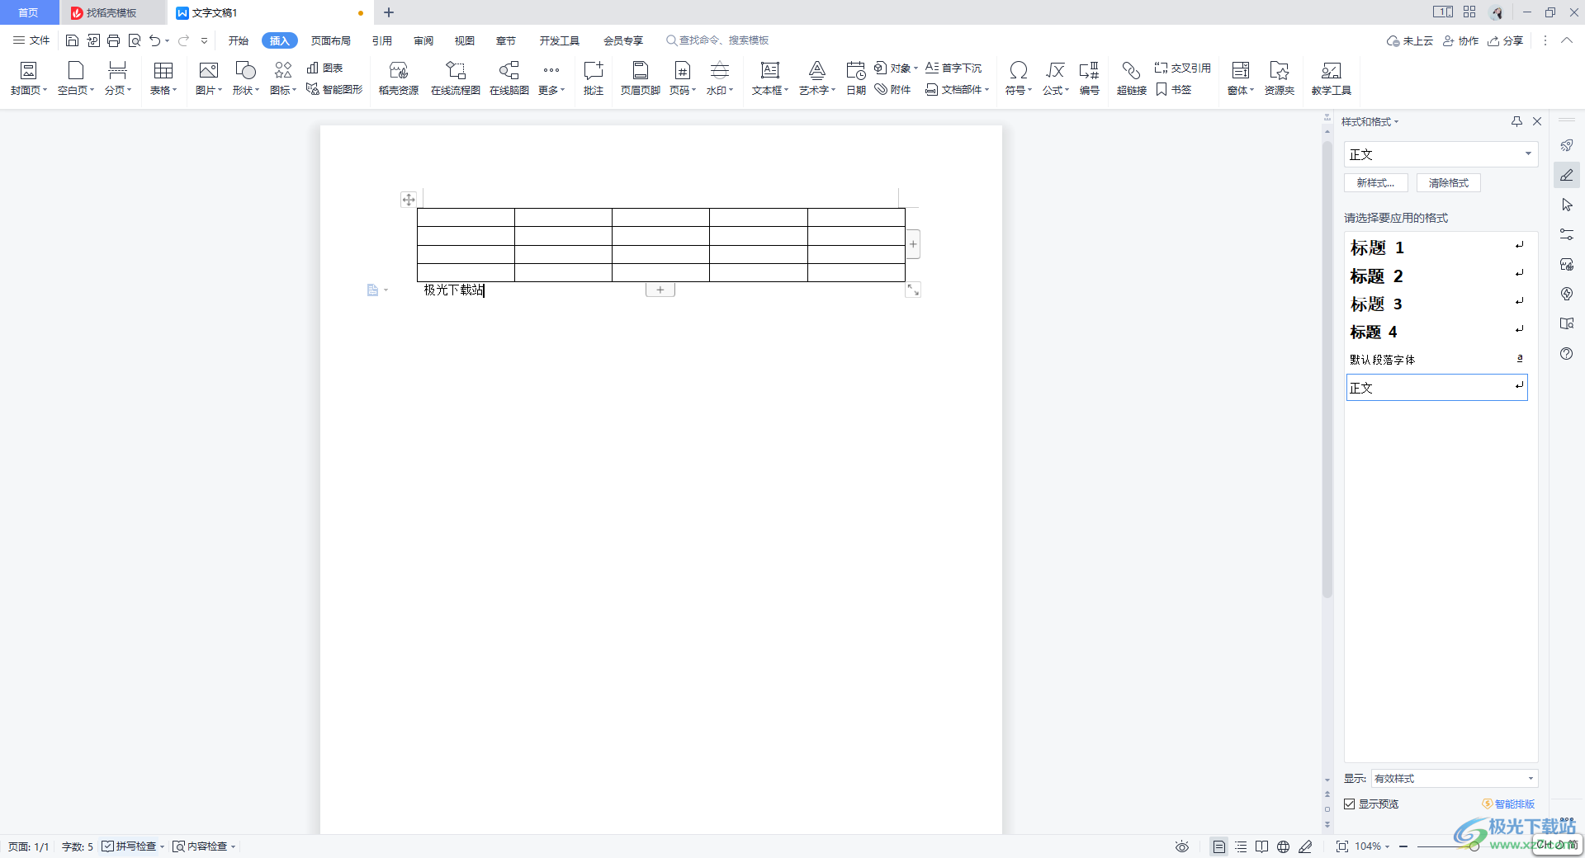Click the Clear Format (清除格式) button
Image resolution: width=1585 pixels, height=858 pixels.
1448,183
